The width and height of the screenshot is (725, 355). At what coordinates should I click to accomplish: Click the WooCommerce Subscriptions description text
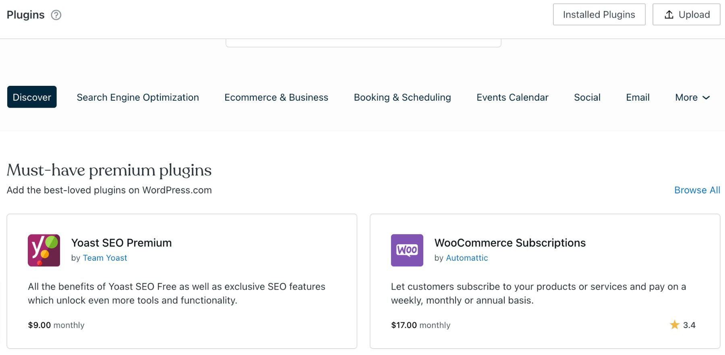tap(538, 293)
